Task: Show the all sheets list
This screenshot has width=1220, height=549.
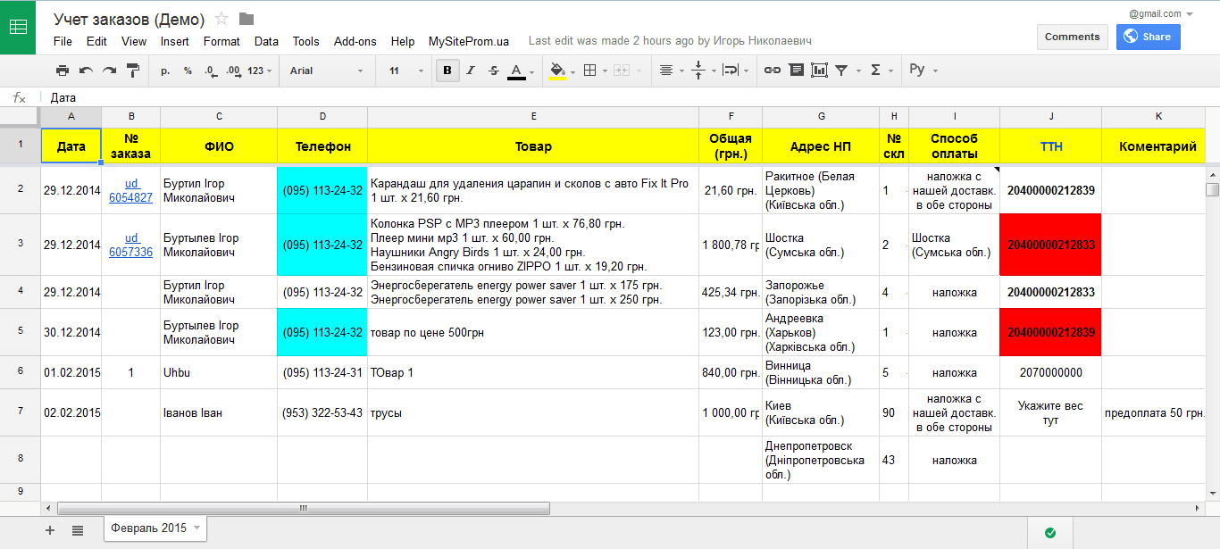Action: [x=78, y=529]
